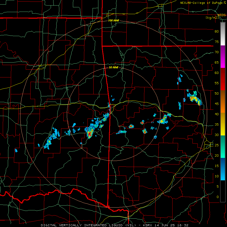Click the NIDS label
The height and width of the screenshot is (227, 227).
(221, 15)
